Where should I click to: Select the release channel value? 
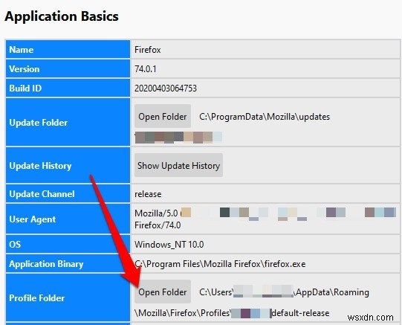(x=148, y=194)
